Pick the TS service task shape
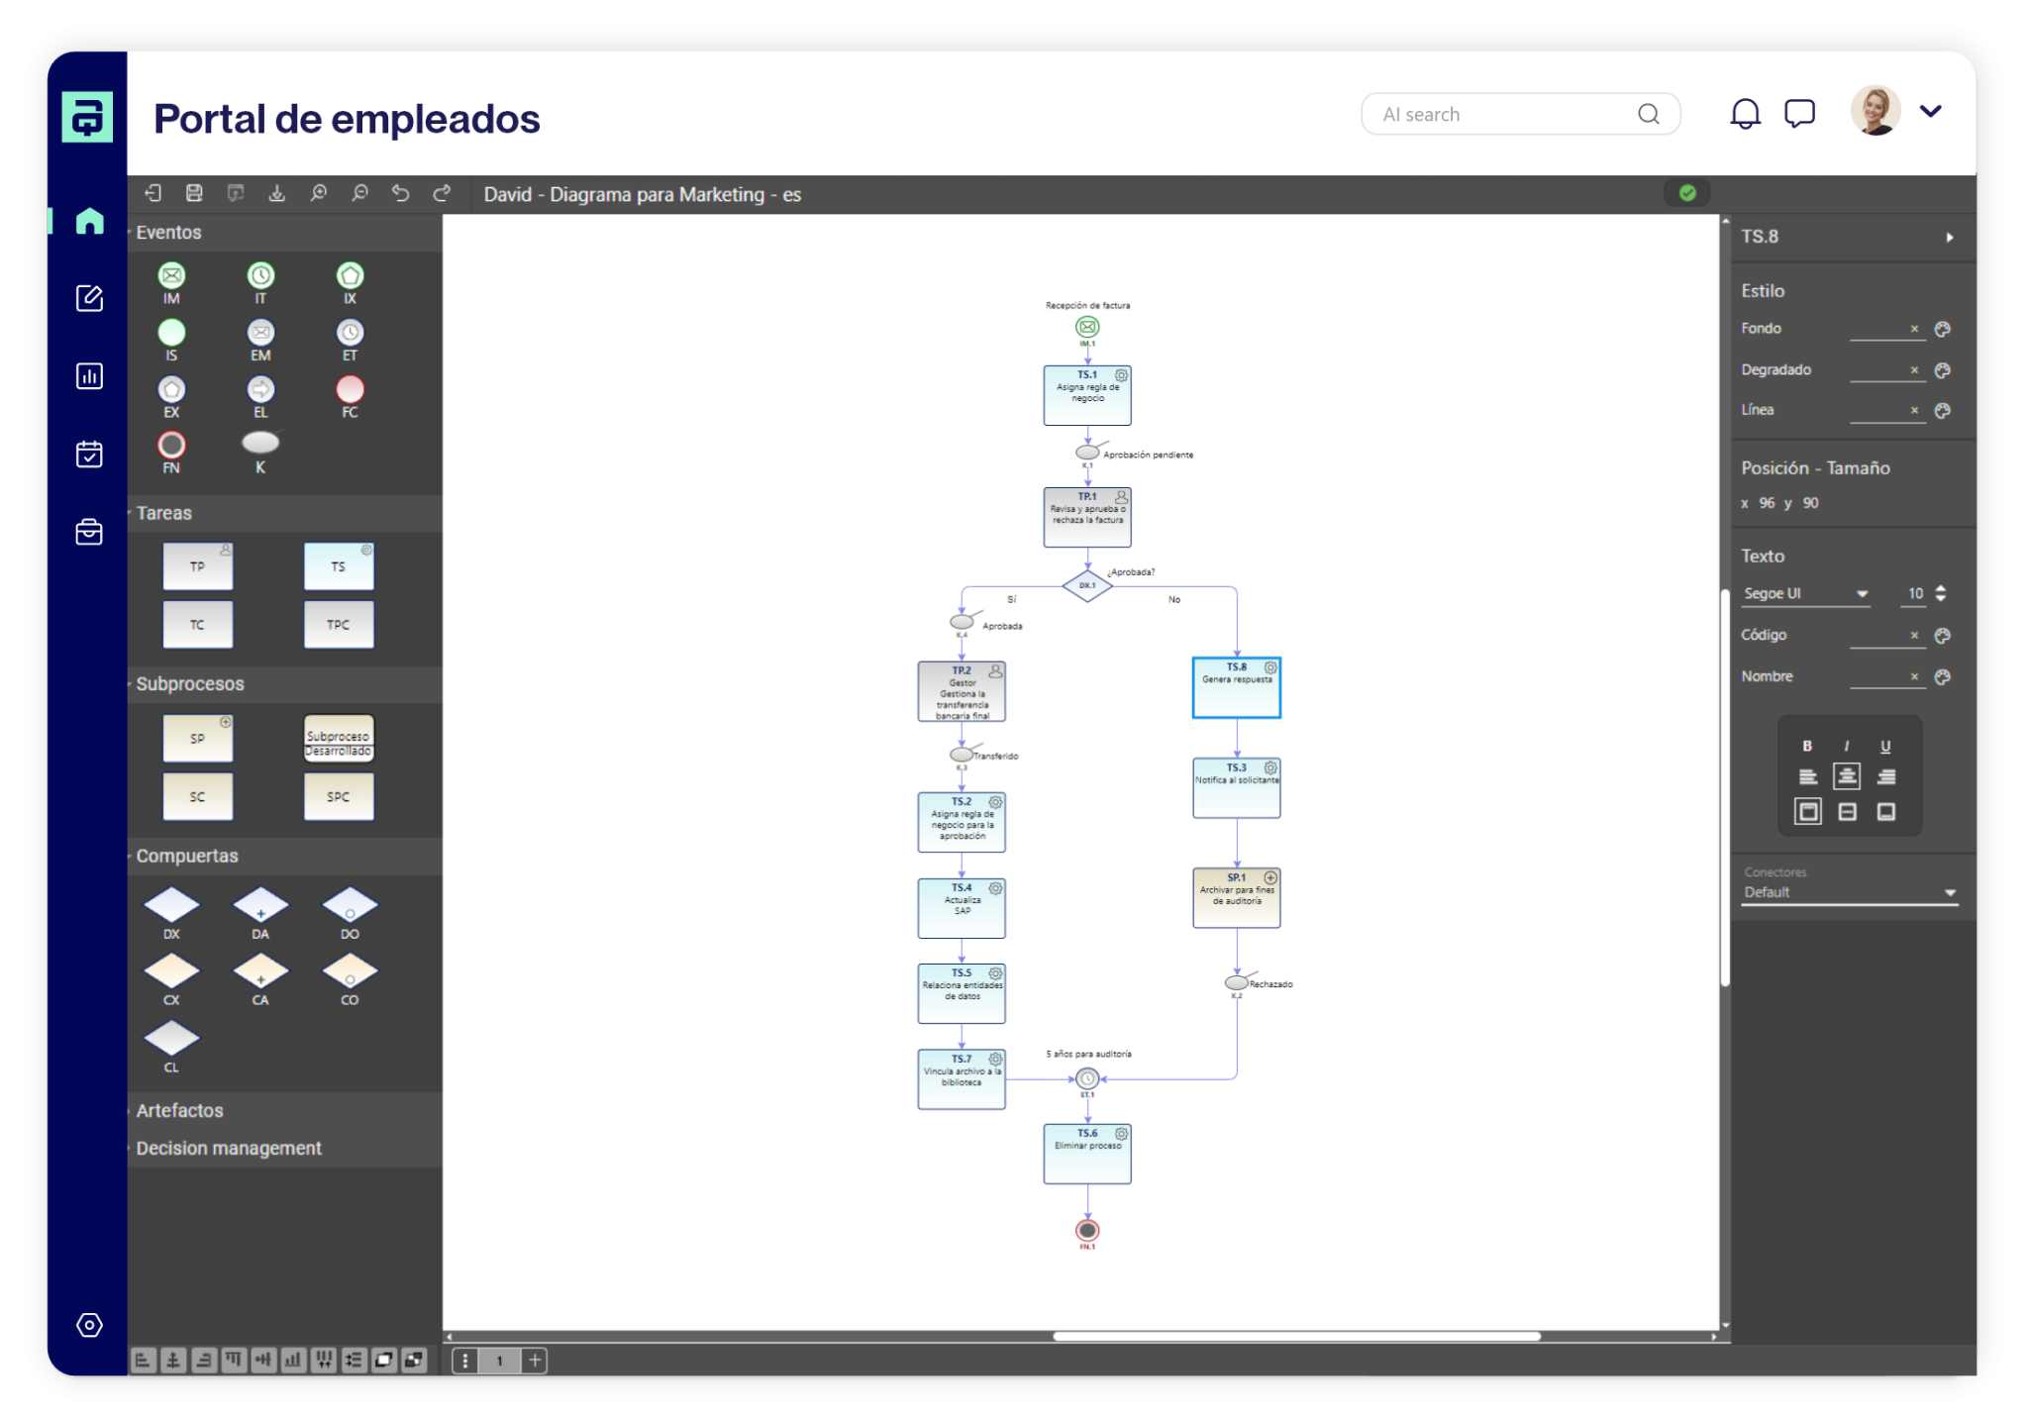Screen dimensions: 2028x1426 click(x=339, y=565)
